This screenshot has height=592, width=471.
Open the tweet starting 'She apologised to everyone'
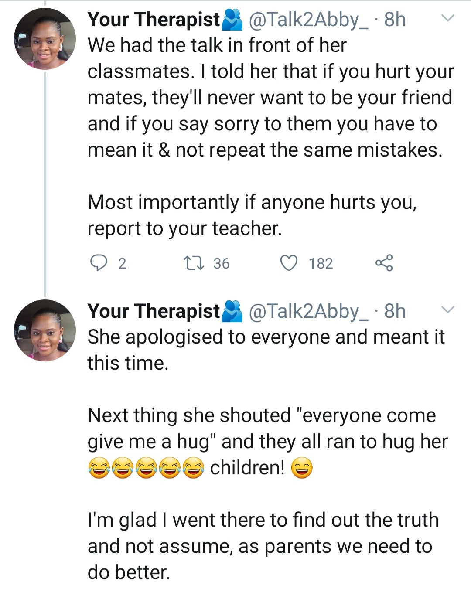[x=266, y=337]
